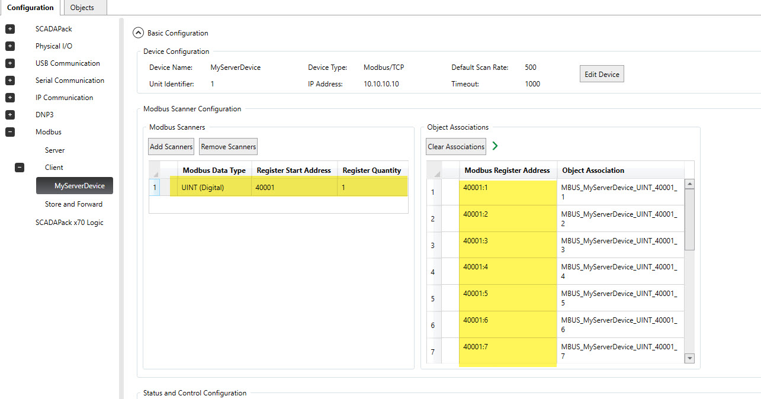
Task: Select scanner row header 1
Action: coord(154,187)
